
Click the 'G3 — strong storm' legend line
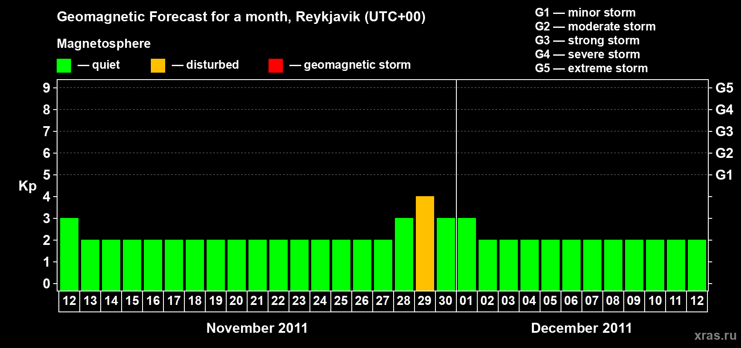point(587,40)
